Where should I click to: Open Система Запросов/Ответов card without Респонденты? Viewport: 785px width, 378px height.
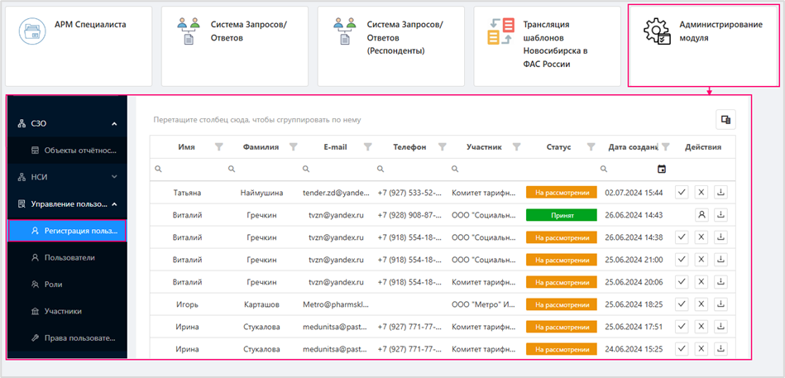235,46
